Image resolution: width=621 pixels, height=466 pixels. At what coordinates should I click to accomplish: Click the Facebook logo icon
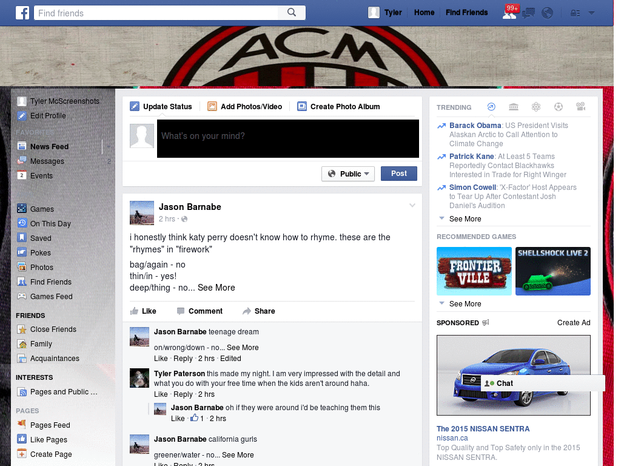(x=22, y=13)
